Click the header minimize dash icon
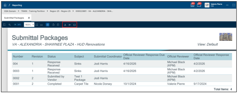Viewport: 238px width, 93px height. [227, 5]
